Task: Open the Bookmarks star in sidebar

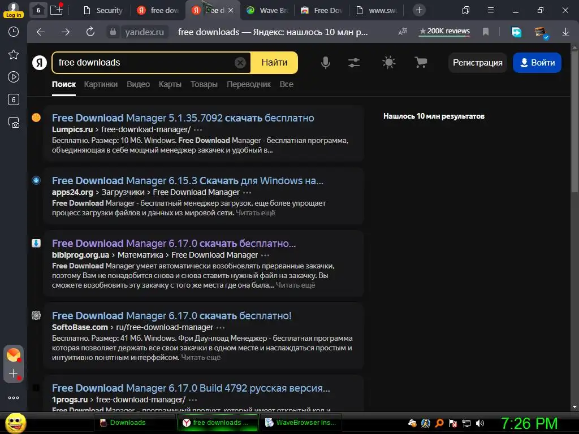Action: (x=14, y=55)
